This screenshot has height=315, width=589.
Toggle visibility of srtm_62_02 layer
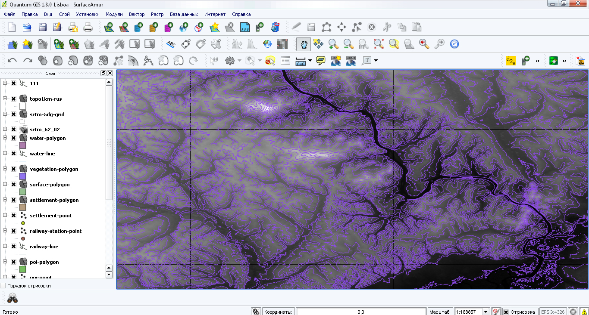pyautogui.click(x=14, y=130)
